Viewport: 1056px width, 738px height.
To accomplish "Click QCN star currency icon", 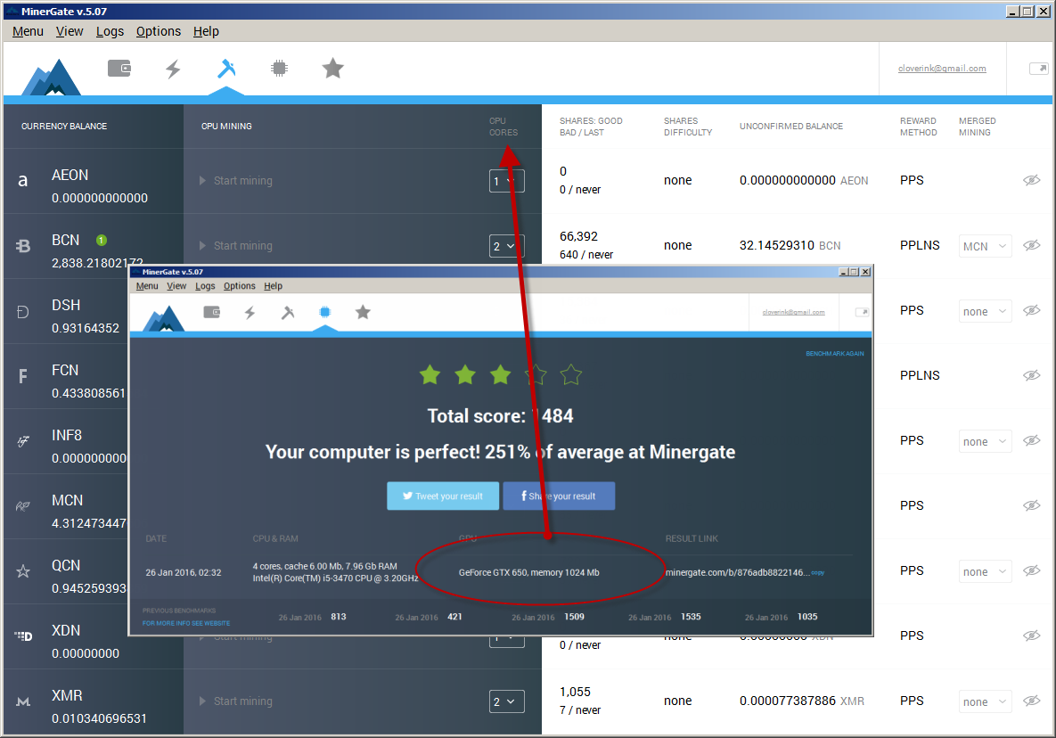I will click(x=23, y=571).
